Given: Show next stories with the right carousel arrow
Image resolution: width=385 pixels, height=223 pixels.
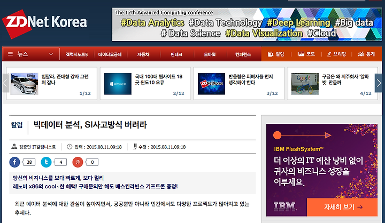Looking at the screenshot, I should pyautogui.click(x=379, y=83).
